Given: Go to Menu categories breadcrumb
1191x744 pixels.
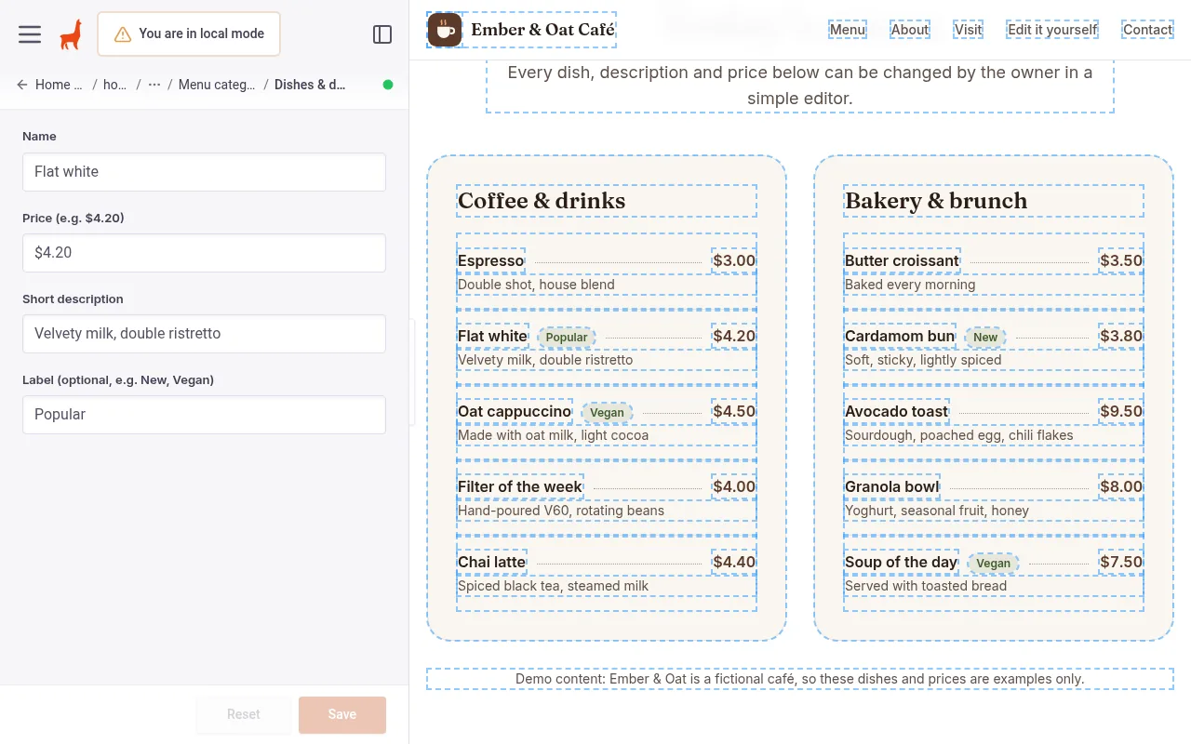Looking at the screenshot, I should tap(217, 85).
